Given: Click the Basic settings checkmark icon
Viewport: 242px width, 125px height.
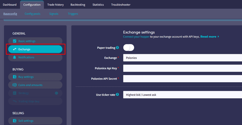Looking at the screenshot, I should coord(15,41).
